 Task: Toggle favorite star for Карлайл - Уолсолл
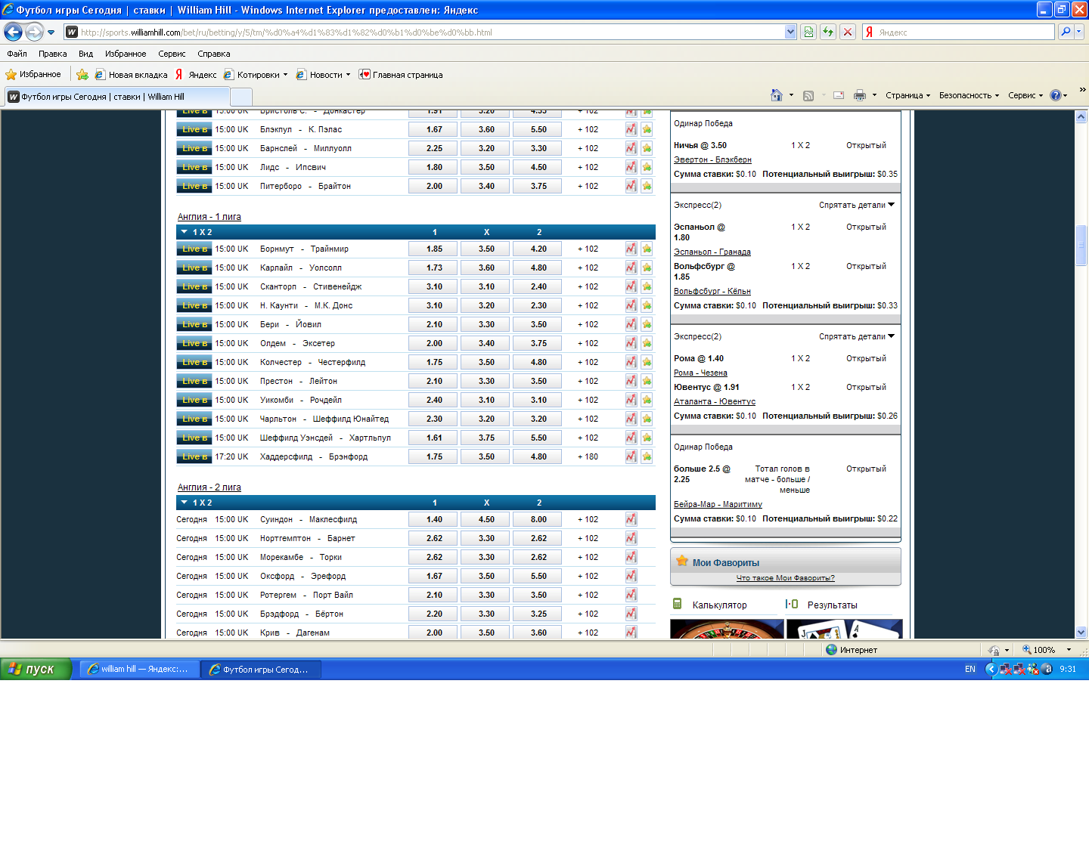(647, 268)
